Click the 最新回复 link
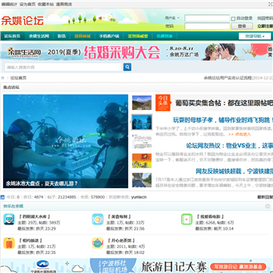This screenshot has height=273, width=273. click(x=265, y=197)
